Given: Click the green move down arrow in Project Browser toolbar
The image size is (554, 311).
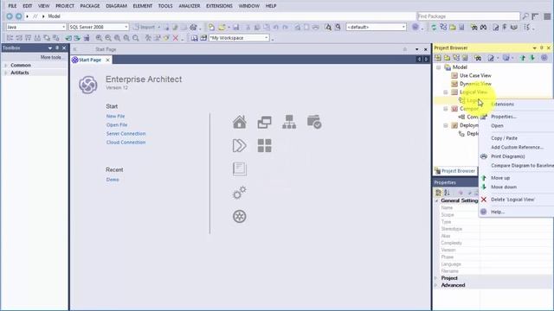Looking at the screenshot, I should tap(532, 58).
